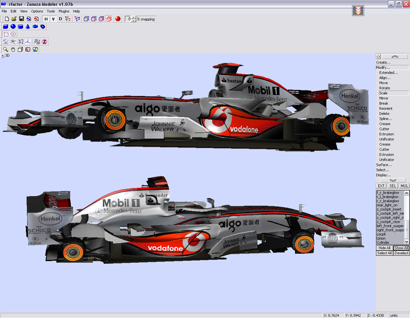Click the <> panel toggle button
This screenshot has height=318, width=410.
pyautogui.click(x=379, y=56)
